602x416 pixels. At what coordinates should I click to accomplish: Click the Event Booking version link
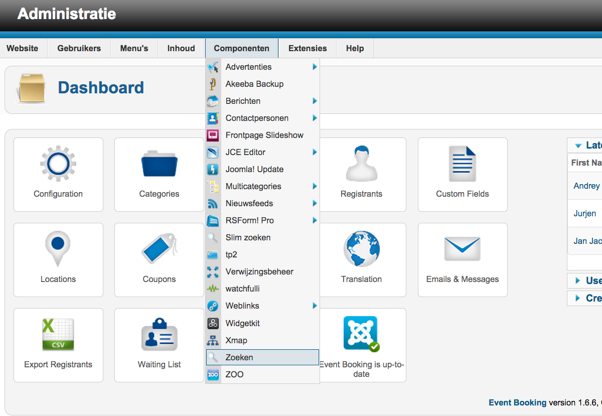coord(517,402)
